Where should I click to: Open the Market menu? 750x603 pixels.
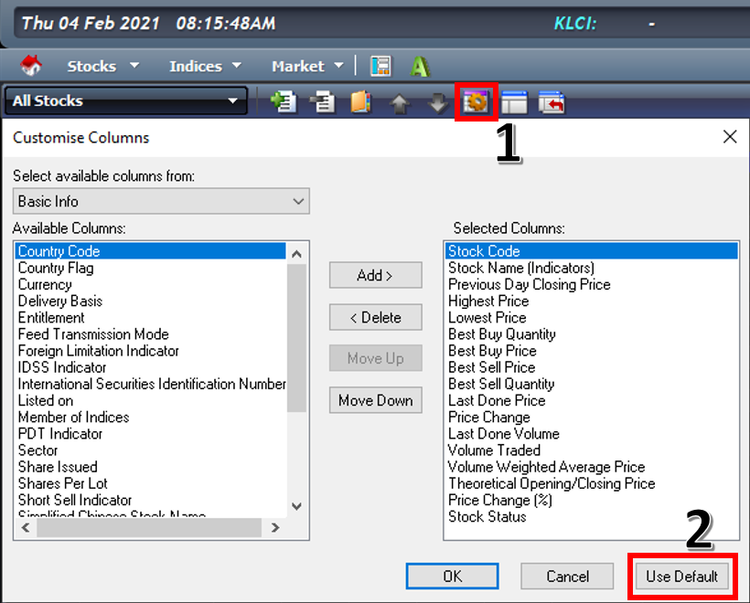pos(307,66)
